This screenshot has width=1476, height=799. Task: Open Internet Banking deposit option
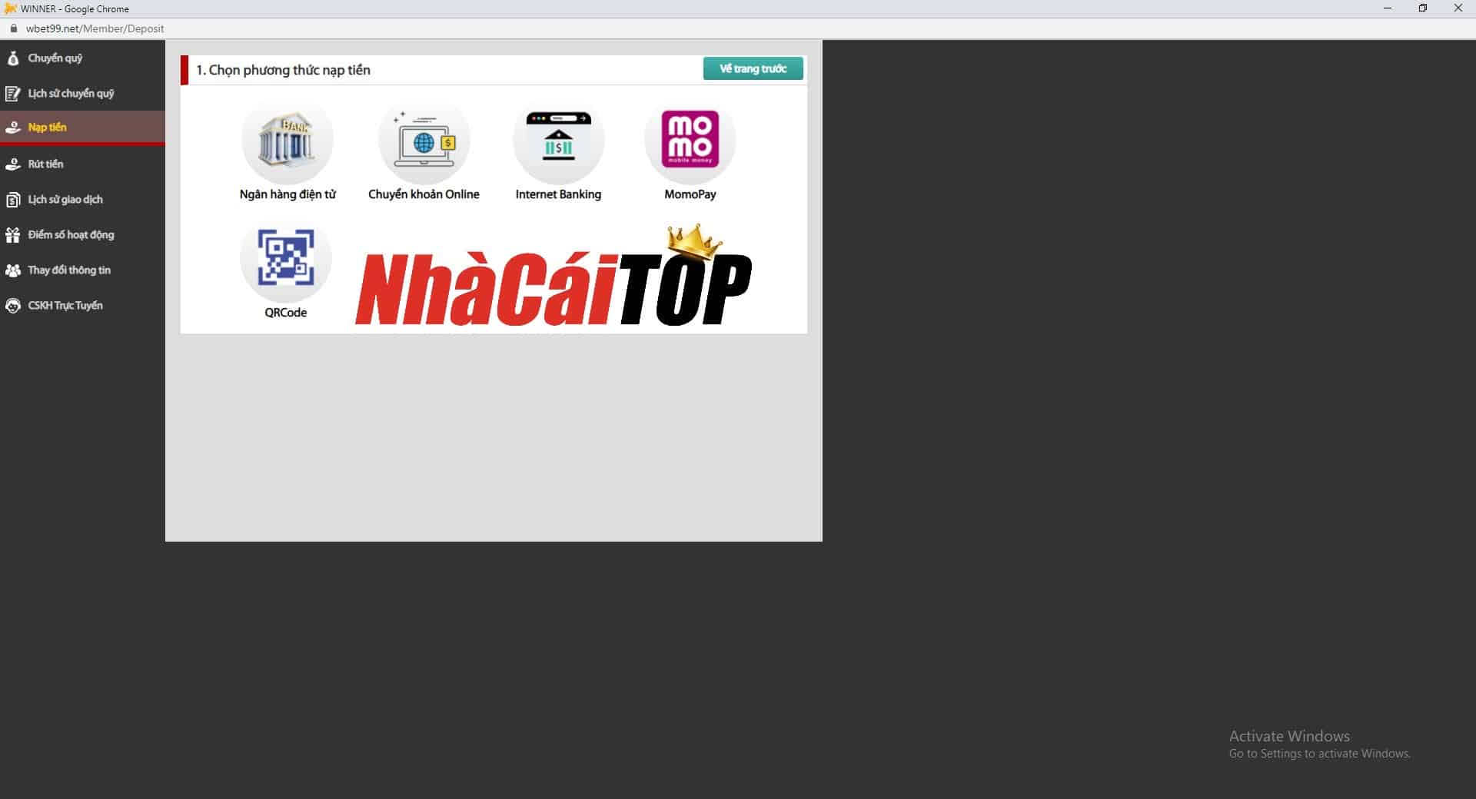click(558, 142)
